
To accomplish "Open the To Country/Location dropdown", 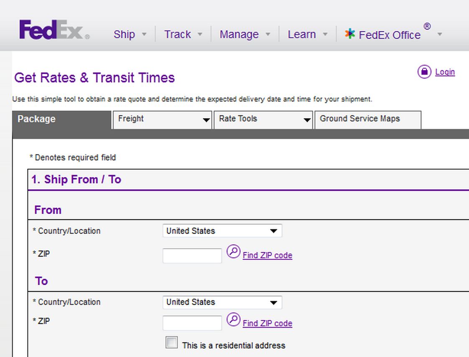I will tap(222, 302).
